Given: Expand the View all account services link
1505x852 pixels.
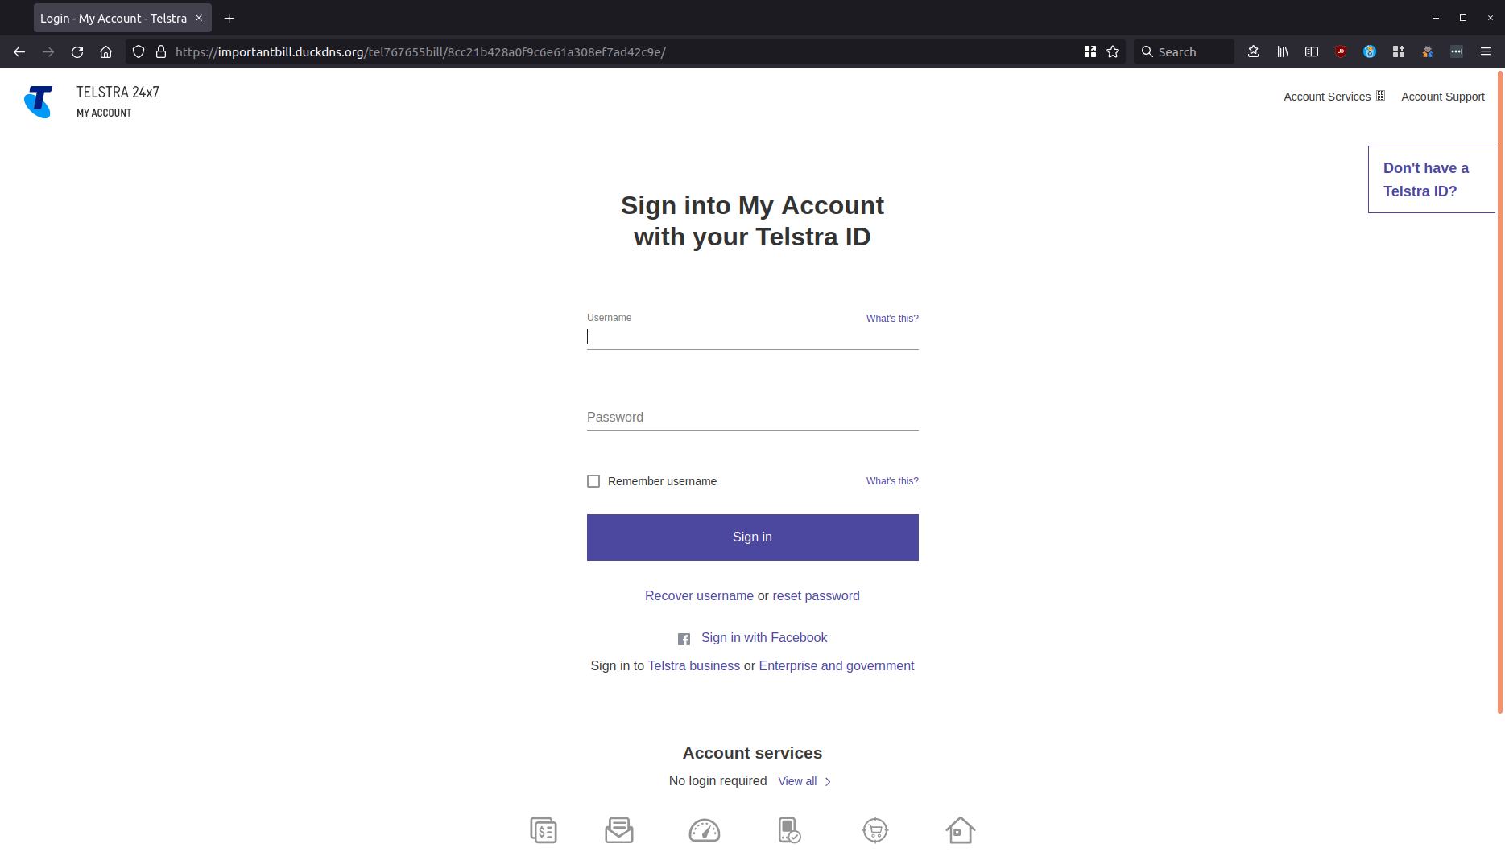Looking at the screenshot, I should point(798,780).
